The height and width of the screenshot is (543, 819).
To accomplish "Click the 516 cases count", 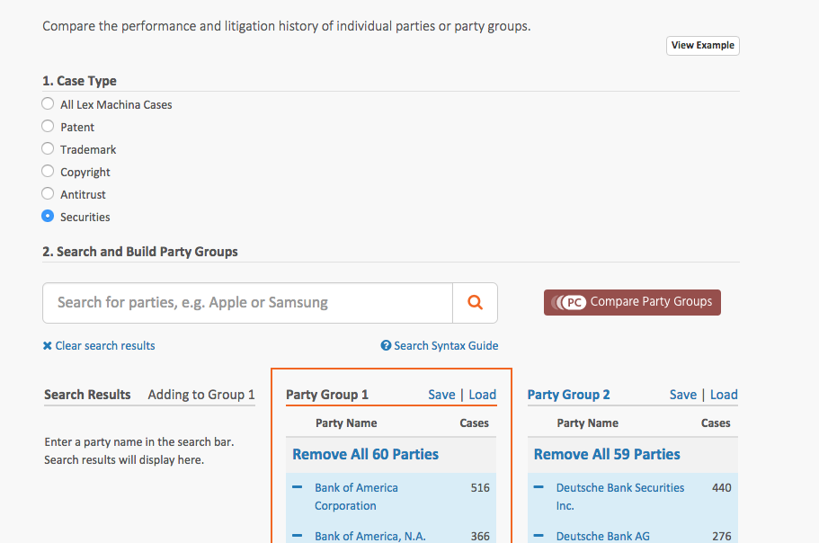I will click(x=480, y=487).
